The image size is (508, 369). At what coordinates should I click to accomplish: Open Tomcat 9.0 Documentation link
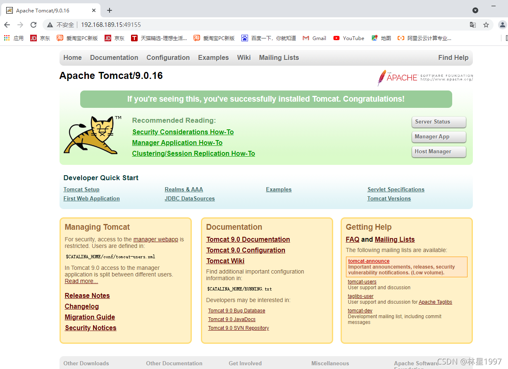[x=248, y=239]
